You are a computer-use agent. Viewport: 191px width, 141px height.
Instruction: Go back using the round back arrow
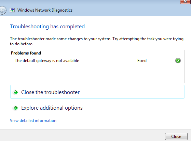click(x=2, y=10)
